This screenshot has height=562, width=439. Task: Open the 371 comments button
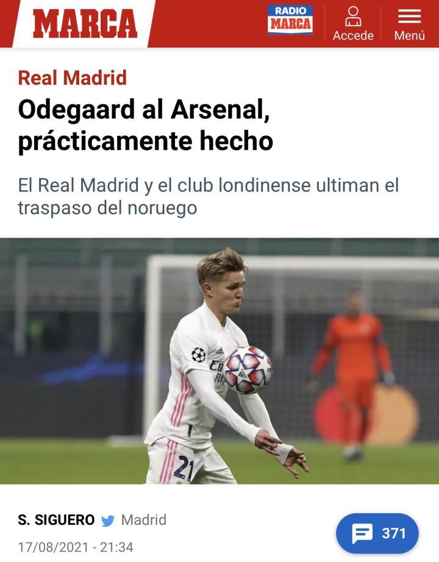pyautogui.click(x=377, y=533)
